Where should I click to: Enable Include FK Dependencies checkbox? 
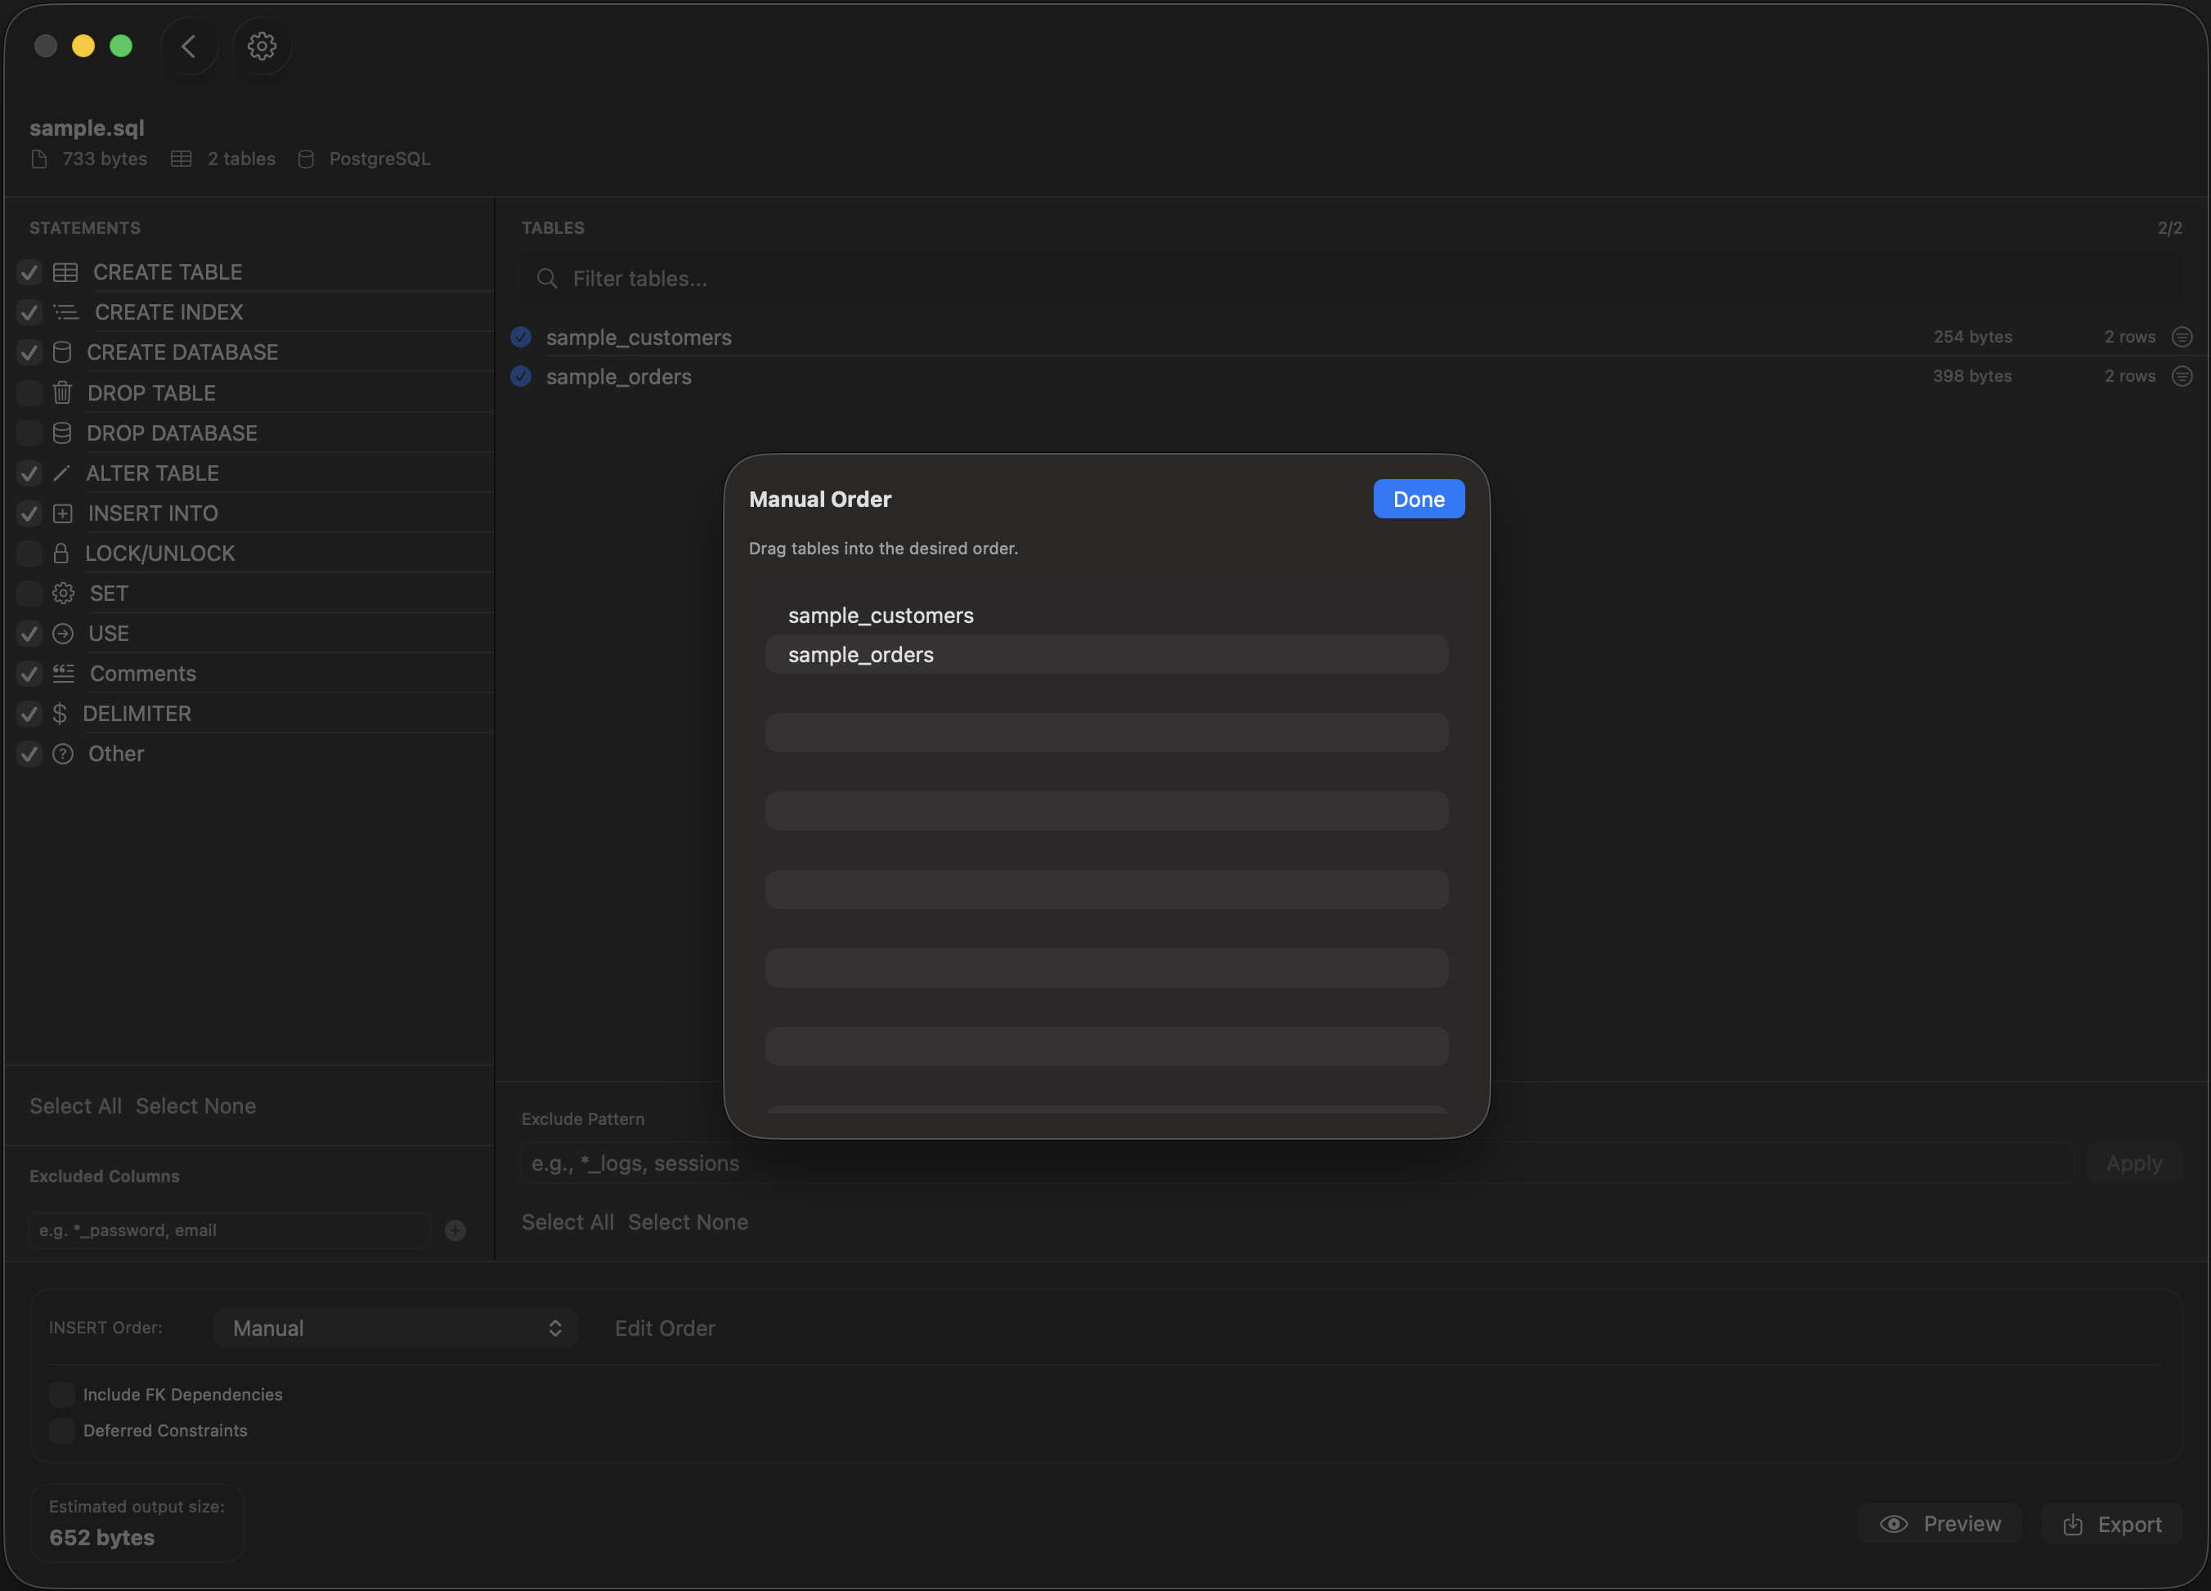click(61, 1394)
